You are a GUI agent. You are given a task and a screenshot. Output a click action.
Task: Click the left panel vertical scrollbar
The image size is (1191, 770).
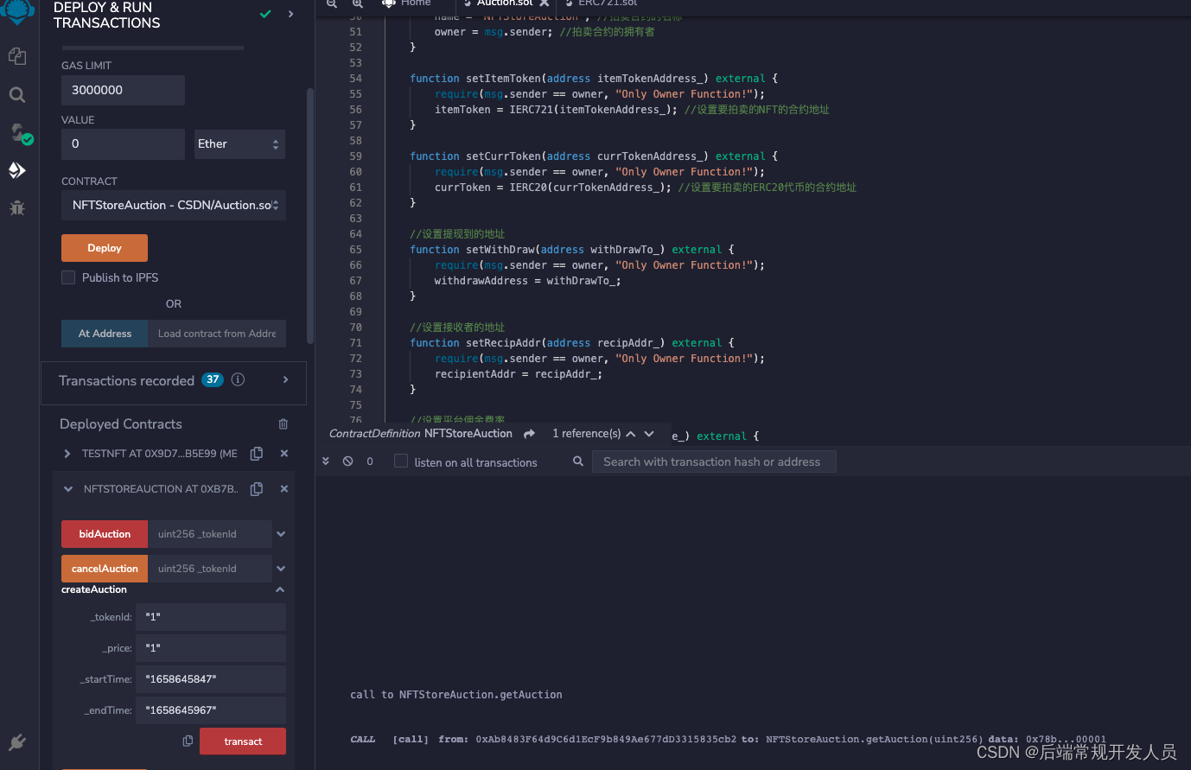pyautogui.click(x=310, y=216)
